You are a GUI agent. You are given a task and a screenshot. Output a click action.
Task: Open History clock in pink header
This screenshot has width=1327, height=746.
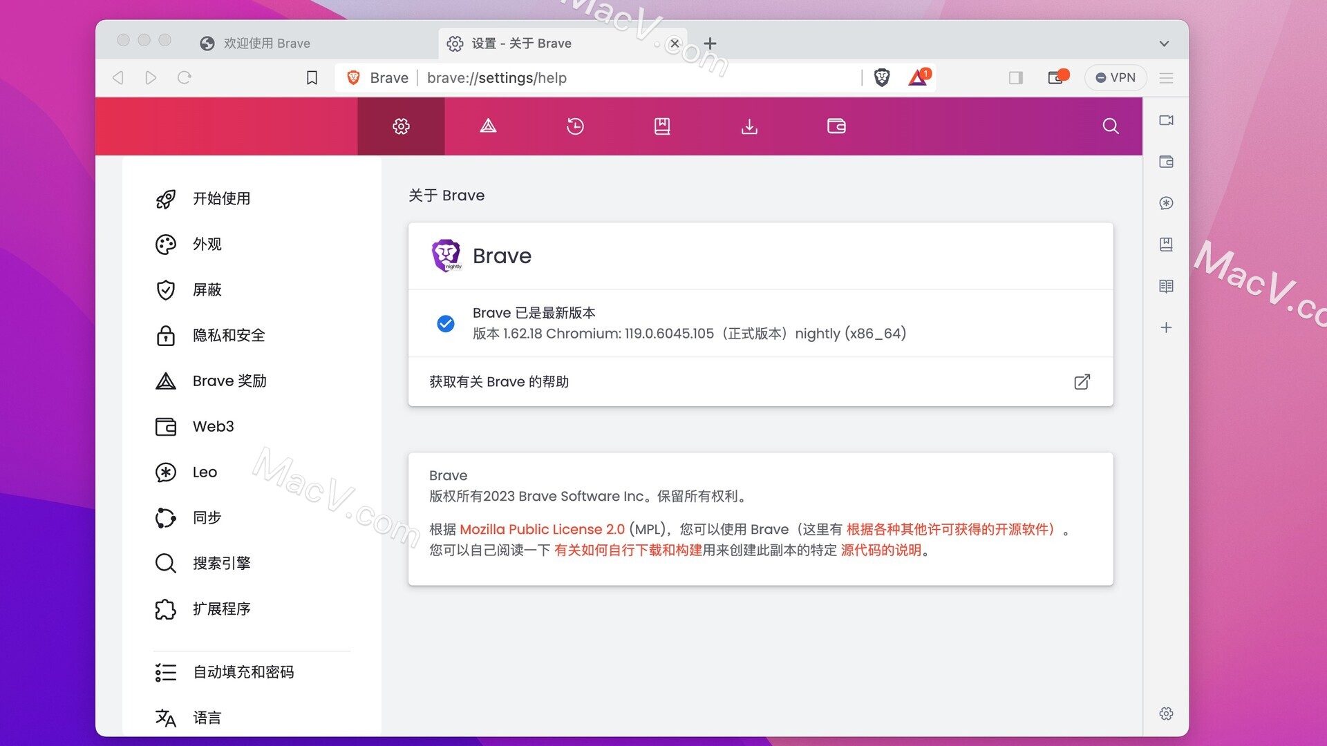[575, 126]
